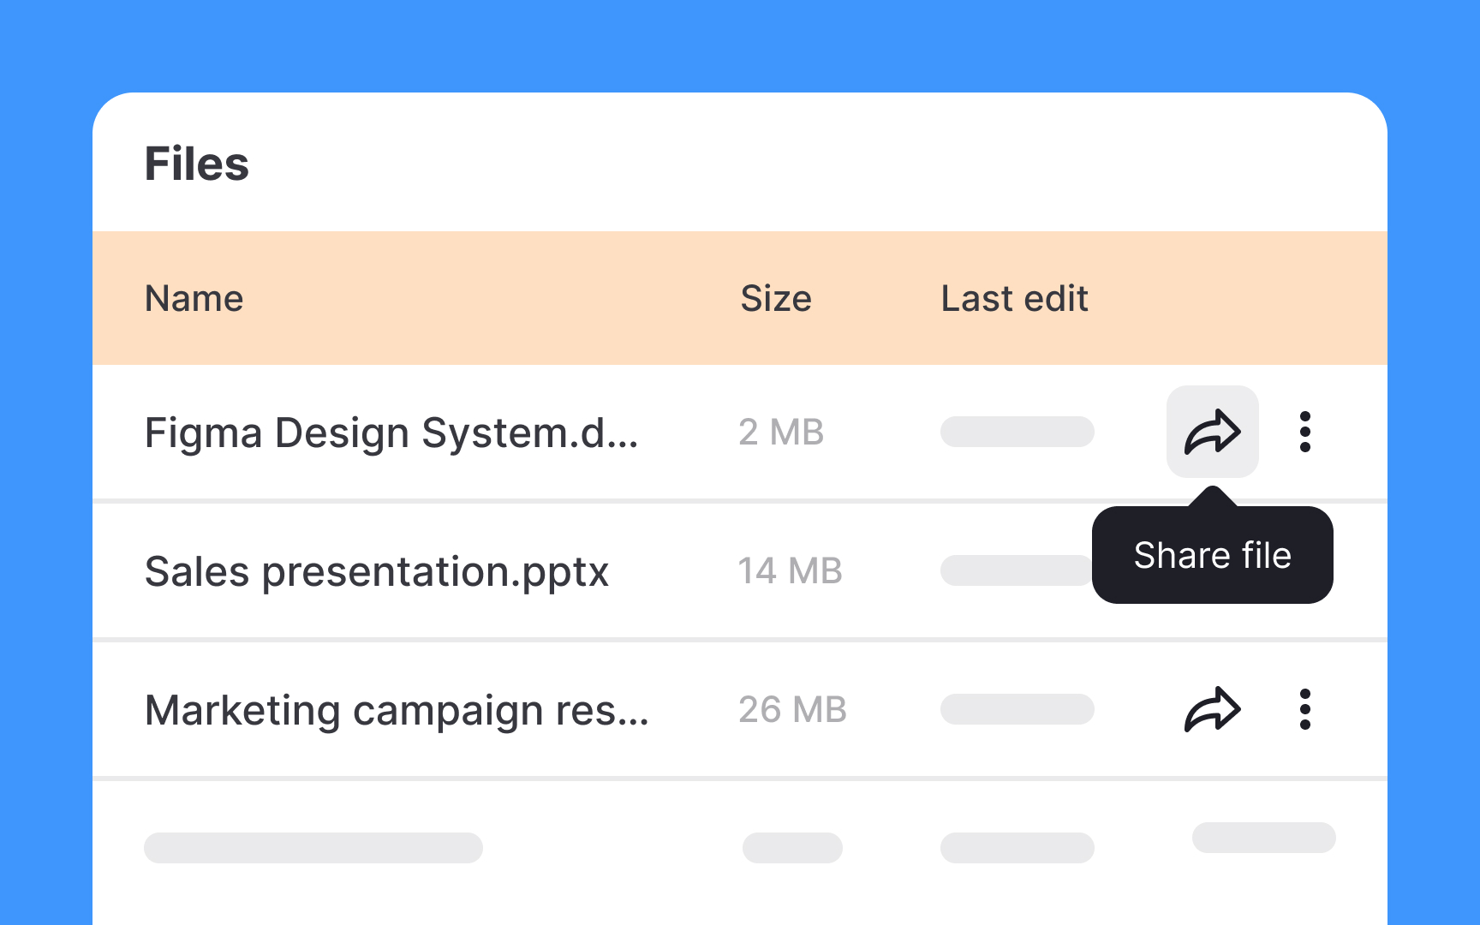Click share icon for Figma Design System file
The width and height of the screenshot is (1480, 925).
[1212, 432]
